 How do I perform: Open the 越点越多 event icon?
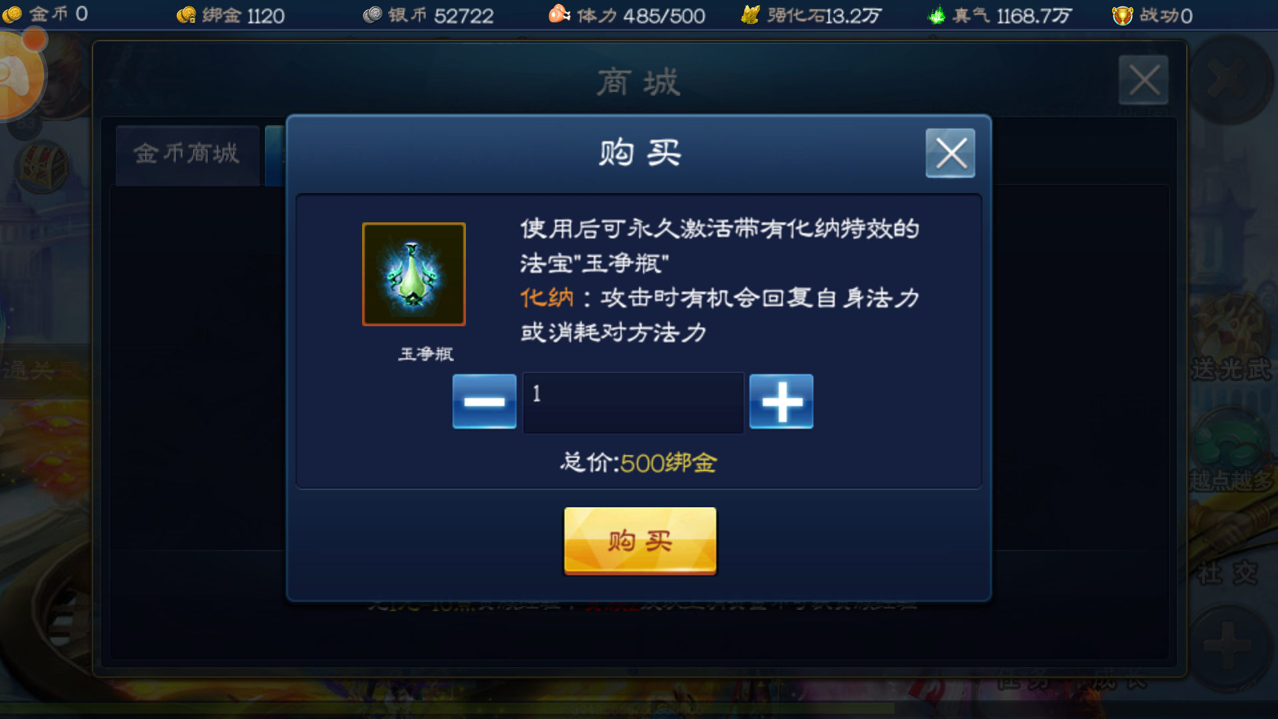click(x=1230, y=453)
